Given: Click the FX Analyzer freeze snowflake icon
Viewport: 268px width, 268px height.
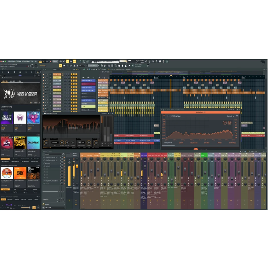Looking at the screenshot, I should (230, 123).
